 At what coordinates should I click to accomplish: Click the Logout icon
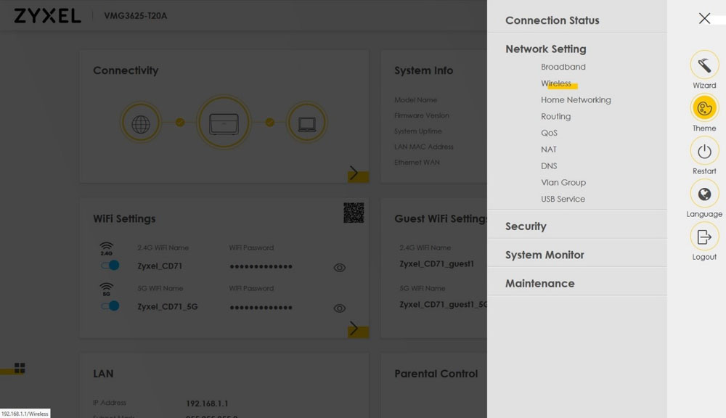coord(703,237)
